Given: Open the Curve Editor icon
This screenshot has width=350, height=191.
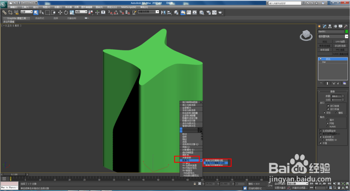Looking at the screenshot, I should pos(189,13).
